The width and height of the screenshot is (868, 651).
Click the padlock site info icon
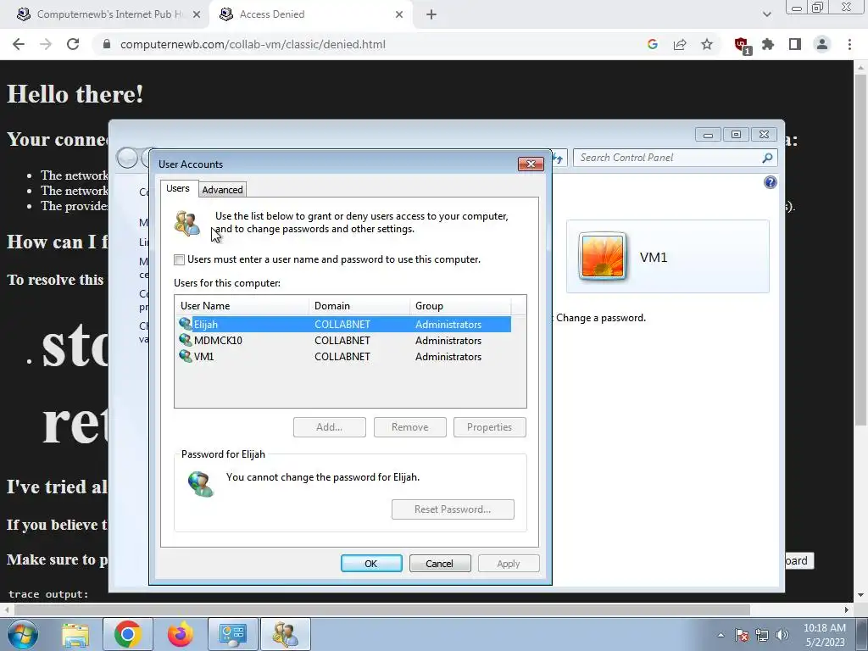107,44
